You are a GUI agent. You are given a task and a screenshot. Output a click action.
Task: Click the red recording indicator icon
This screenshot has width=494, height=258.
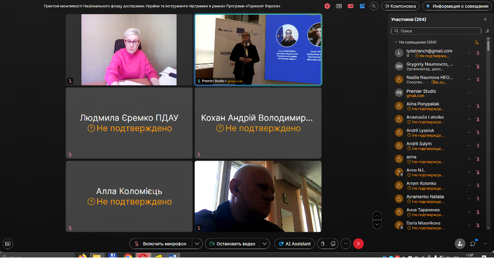point(327,6)
